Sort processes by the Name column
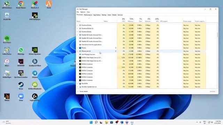This screenshot has height=125, width=223. click(90, 20)
